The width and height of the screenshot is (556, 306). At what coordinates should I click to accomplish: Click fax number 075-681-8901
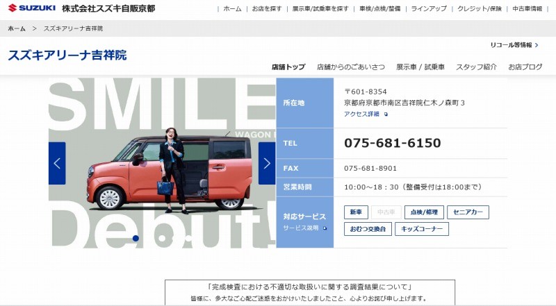[370, 168]
